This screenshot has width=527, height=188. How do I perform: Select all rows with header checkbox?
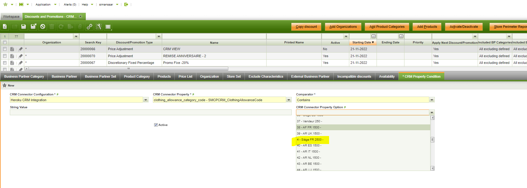5,42
